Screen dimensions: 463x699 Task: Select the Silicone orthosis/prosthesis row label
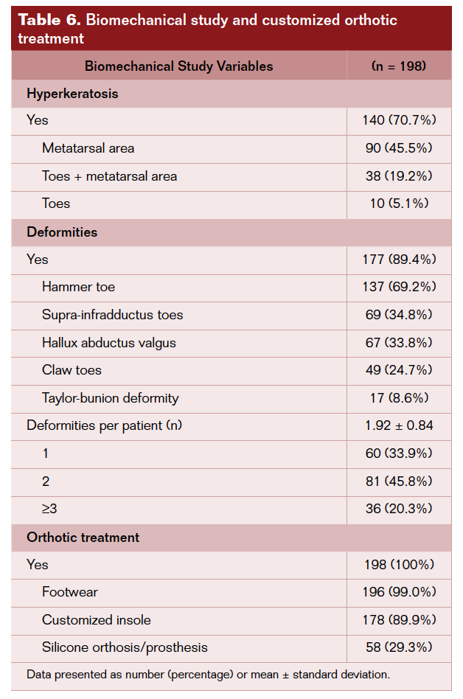[x=125, y=647]
